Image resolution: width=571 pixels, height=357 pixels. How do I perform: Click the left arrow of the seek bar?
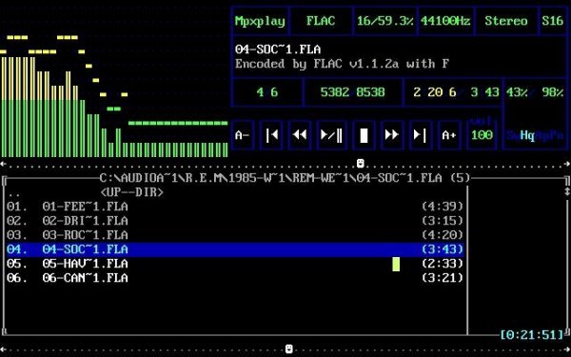[x=3, y=165]
